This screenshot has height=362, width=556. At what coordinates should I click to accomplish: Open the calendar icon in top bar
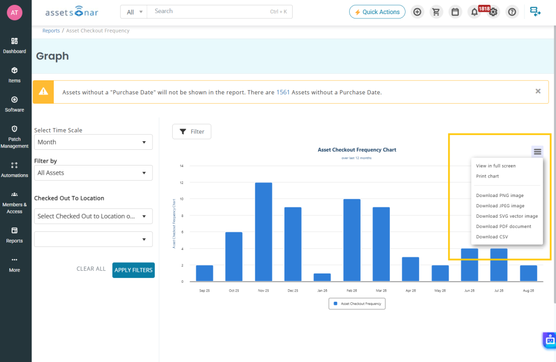[456, 12]
